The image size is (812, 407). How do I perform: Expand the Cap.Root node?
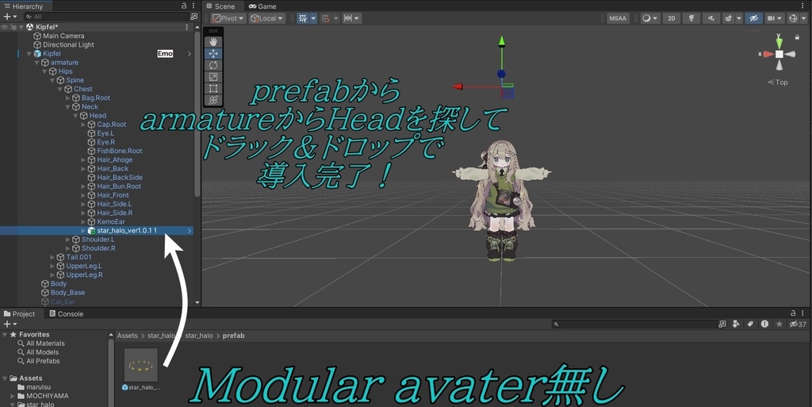coord(83,125)
